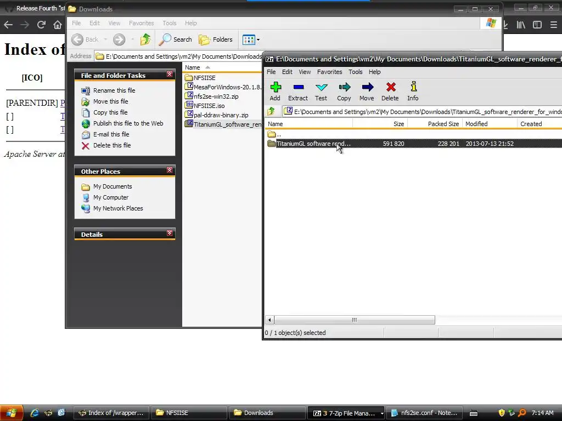This screenshot has height=421, width=562.
Task: Open the 7-Zip View menu
Action: point(305,72)
